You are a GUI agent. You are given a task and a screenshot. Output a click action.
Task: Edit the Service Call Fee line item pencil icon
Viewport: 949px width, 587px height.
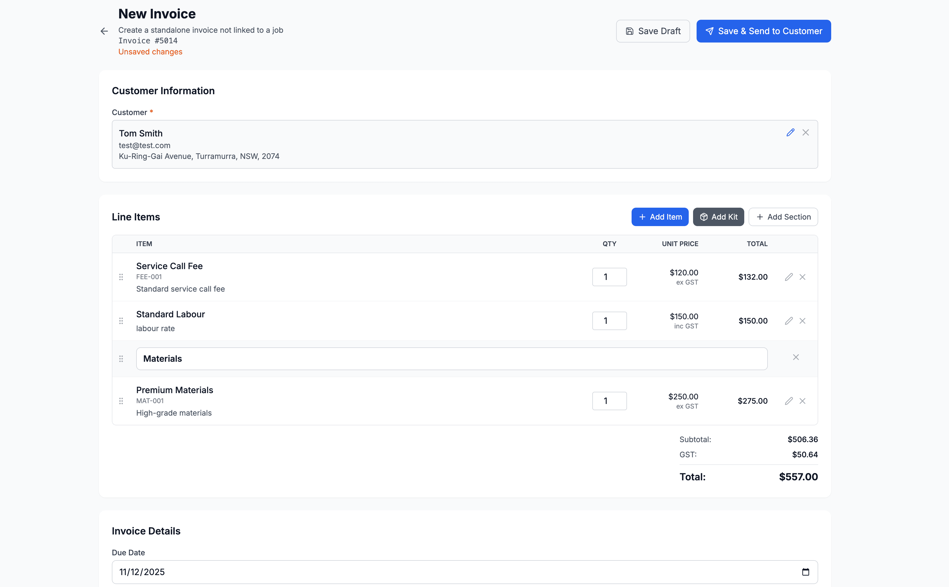pyautogui.click(x=789, y=277)
